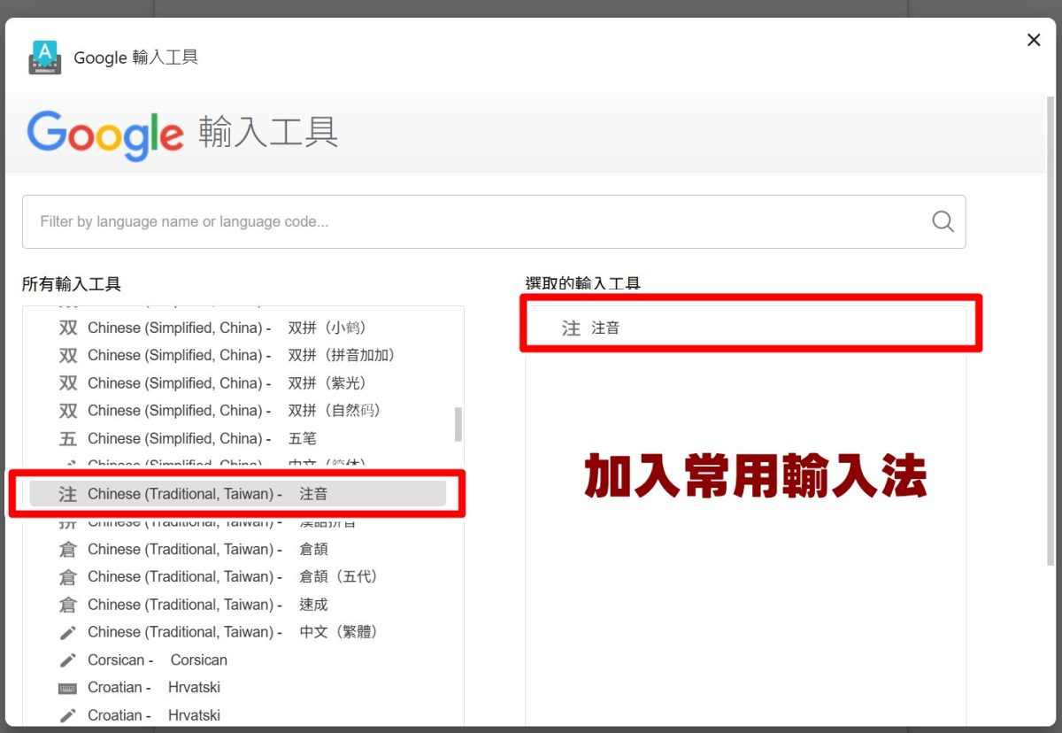Click the Google Input Tools keyboard icon

point(44,58)
